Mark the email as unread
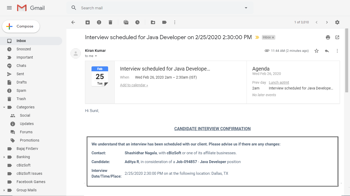 tap(126, 22)
